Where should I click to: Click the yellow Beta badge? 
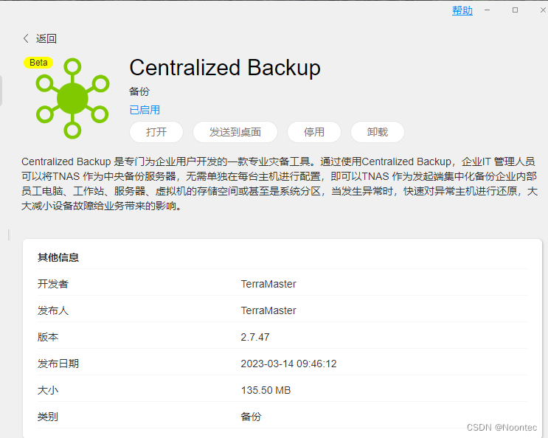[38, 63]
